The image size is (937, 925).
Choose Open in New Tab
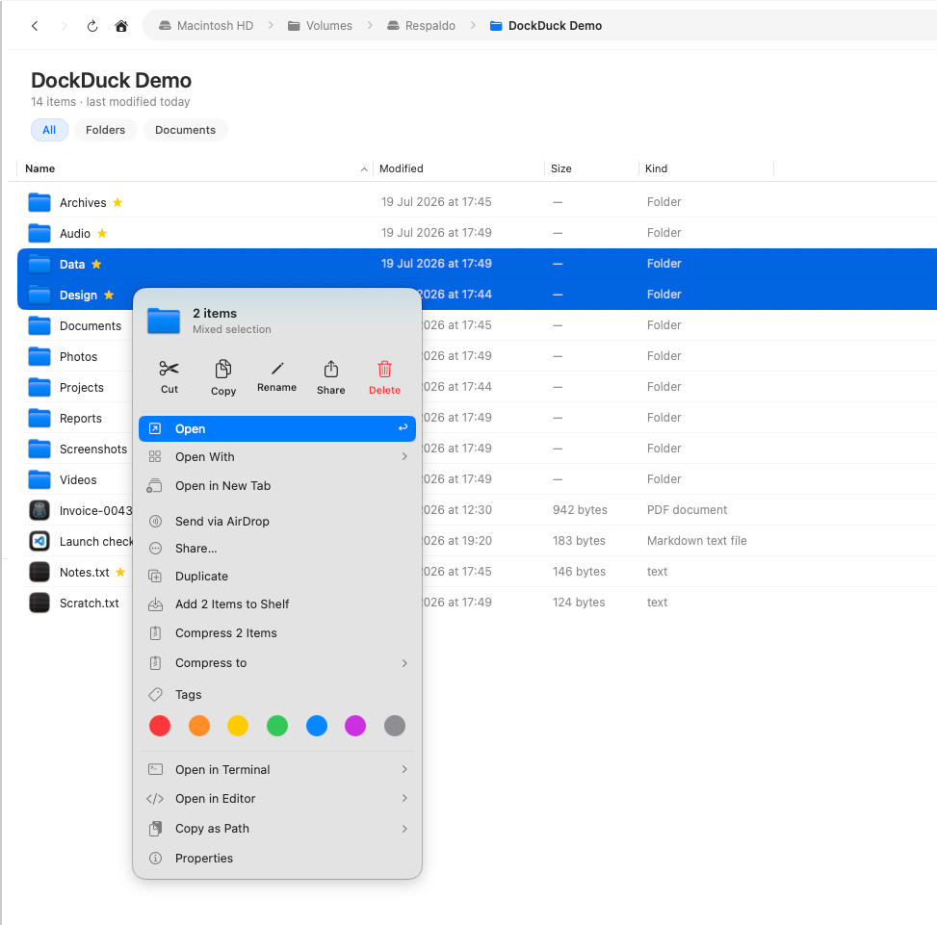click(x=277, y=486)
